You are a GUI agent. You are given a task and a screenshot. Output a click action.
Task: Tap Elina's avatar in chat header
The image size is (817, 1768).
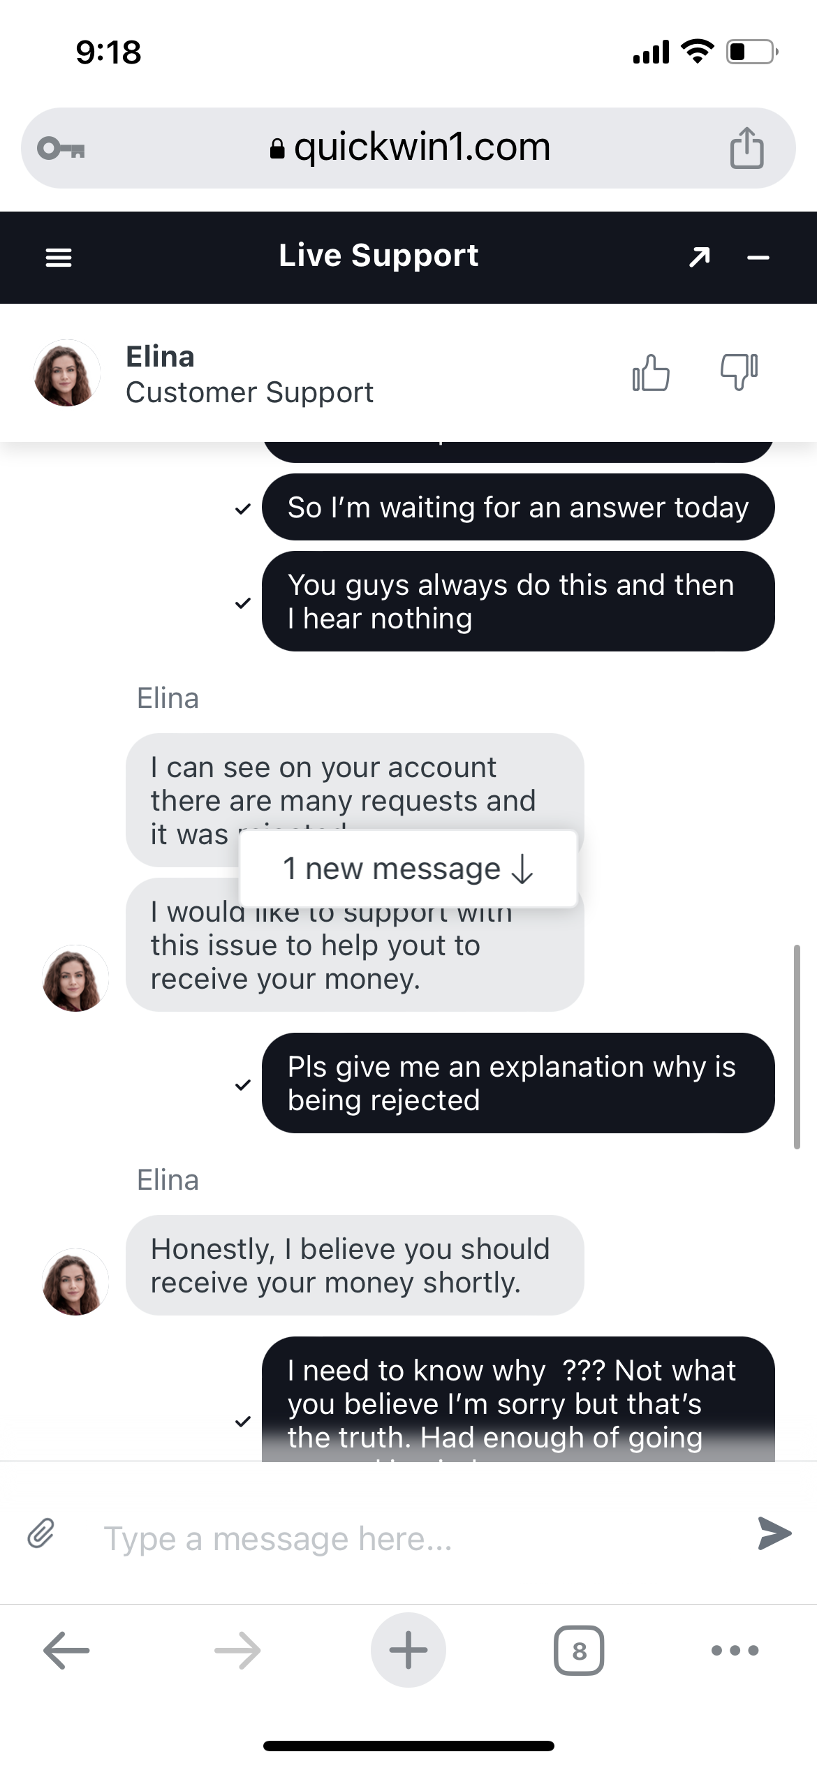click(67, 373)
